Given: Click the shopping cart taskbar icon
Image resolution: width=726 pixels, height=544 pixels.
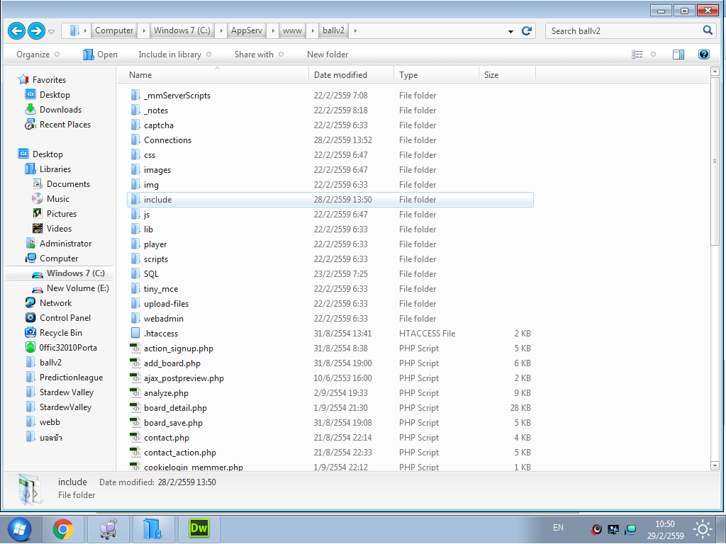Looking at the screenshot, I should pos(108,529).
